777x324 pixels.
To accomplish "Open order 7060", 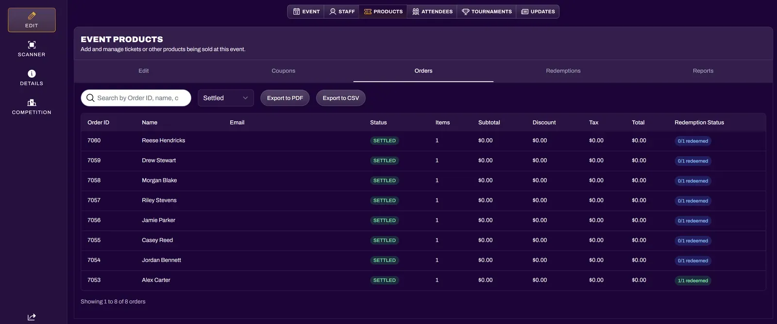I will [x=94, y=141].
